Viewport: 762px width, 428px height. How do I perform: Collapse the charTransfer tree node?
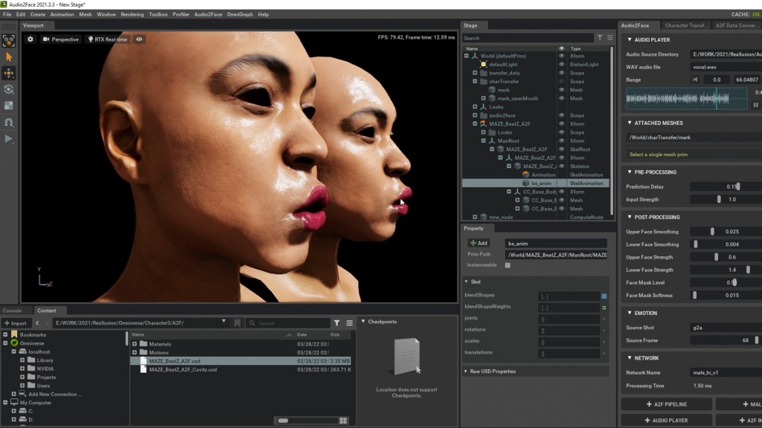[475, 82]
